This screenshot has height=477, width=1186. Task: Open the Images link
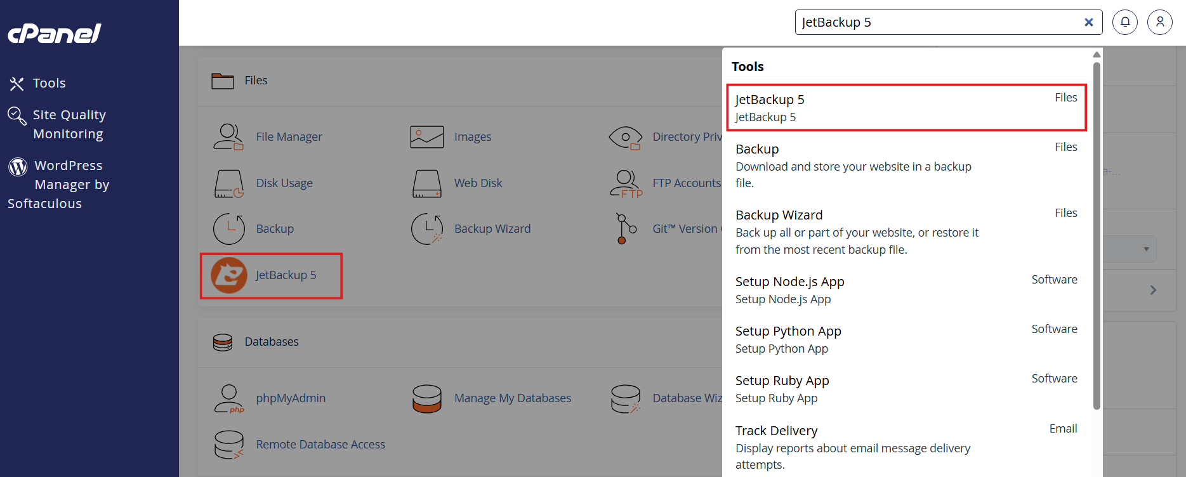tap(473, 137)
